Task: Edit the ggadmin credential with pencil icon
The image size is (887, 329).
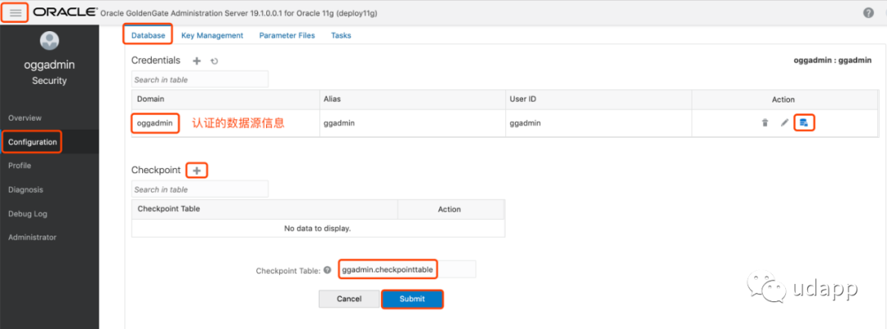Action: point(784,123)
